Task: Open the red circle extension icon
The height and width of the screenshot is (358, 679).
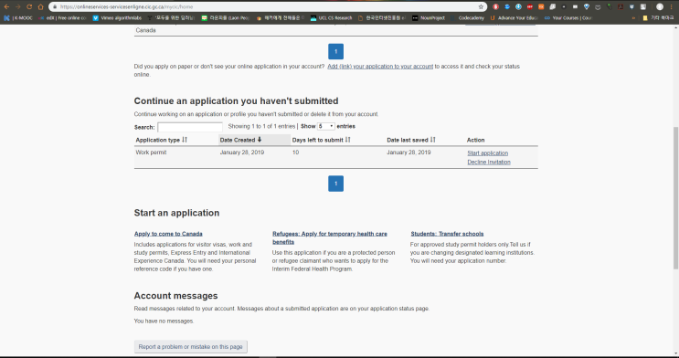Action: (496, 7)
